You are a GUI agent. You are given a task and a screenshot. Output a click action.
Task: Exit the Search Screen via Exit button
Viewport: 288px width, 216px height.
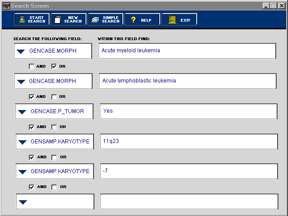click(x=179, y=19)
